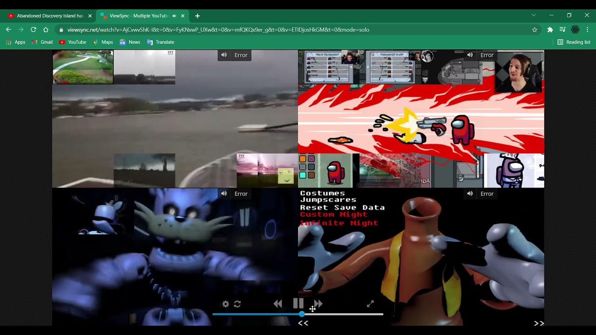596x335 pixels.
Task: Click the << control below the seek bar
Action: click(303, 323)
